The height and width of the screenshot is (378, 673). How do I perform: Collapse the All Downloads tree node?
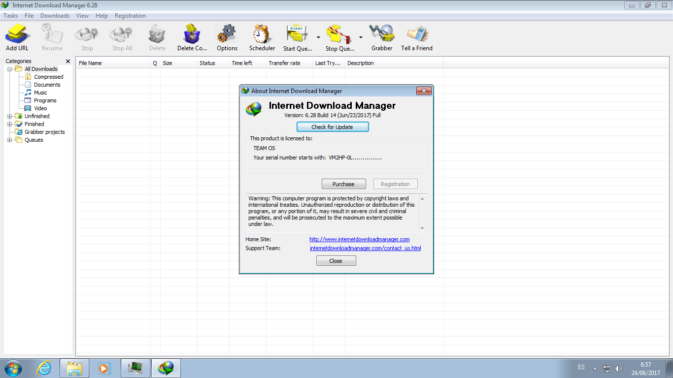(9, 69)
